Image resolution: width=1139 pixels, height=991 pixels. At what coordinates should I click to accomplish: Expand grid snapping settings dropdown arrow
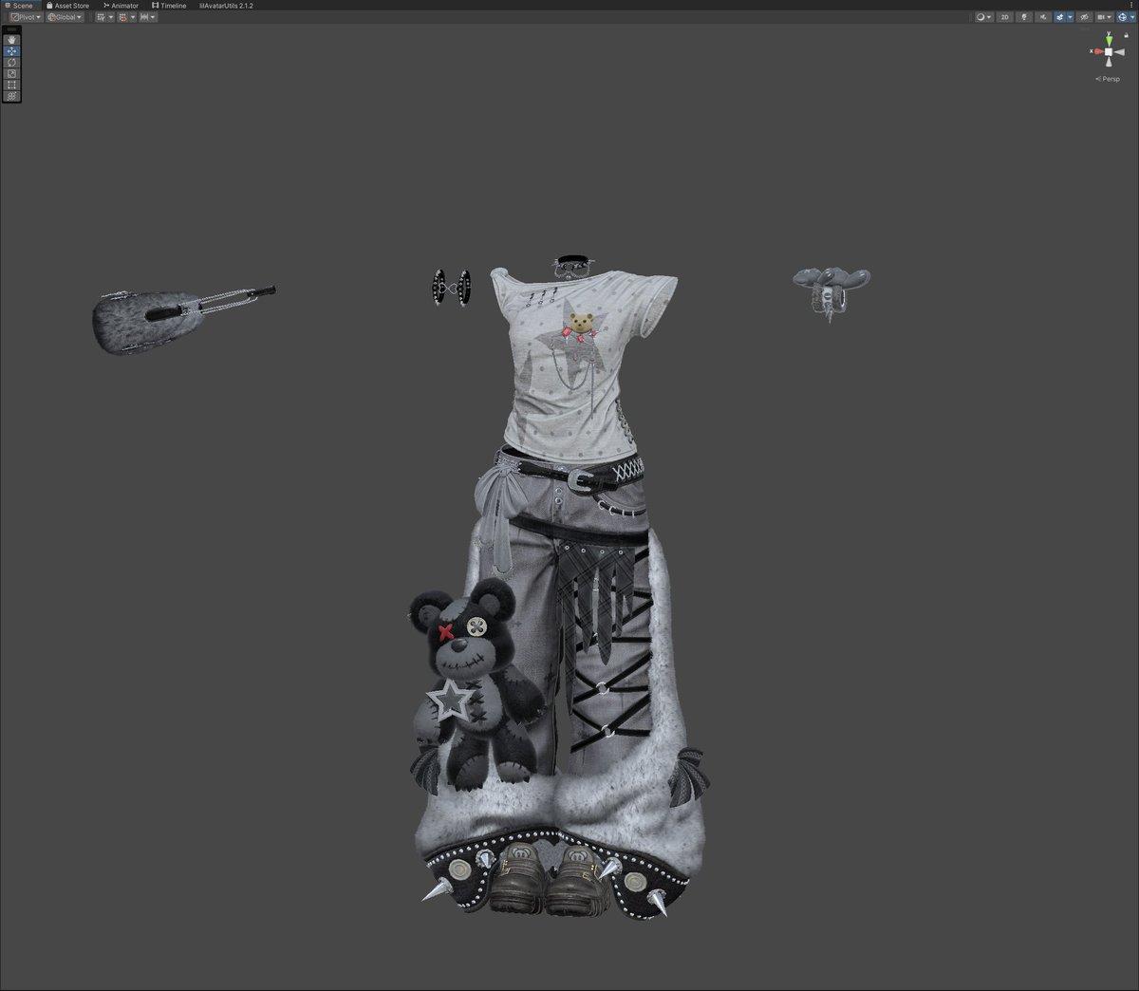pos(133,17)
